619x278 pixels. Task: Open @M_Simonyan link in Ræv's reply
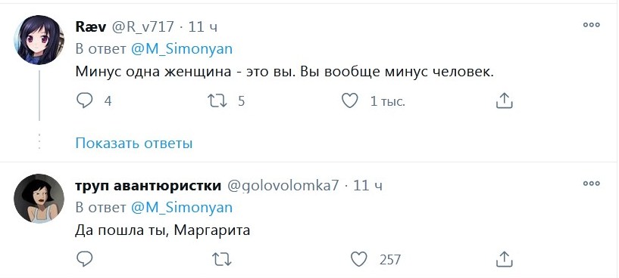[182, 49]
